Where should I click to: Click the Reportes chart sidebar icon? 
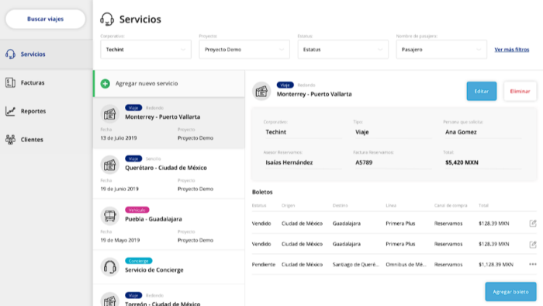pyautogui.click(x=10, y=111)
